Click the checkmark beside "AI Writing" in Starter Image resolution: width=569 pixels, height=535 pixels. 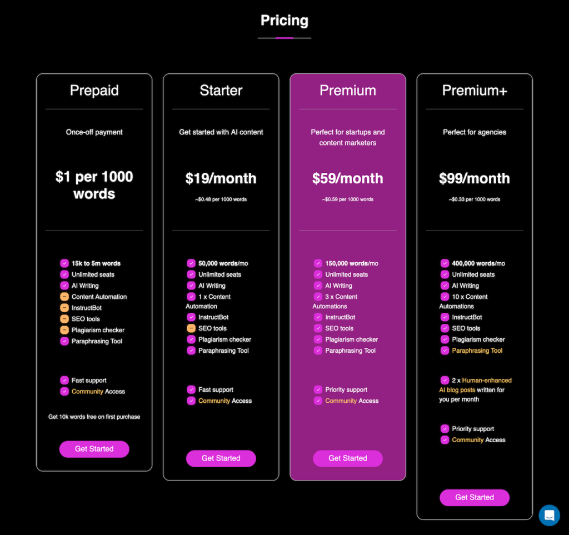coord(191,286)
